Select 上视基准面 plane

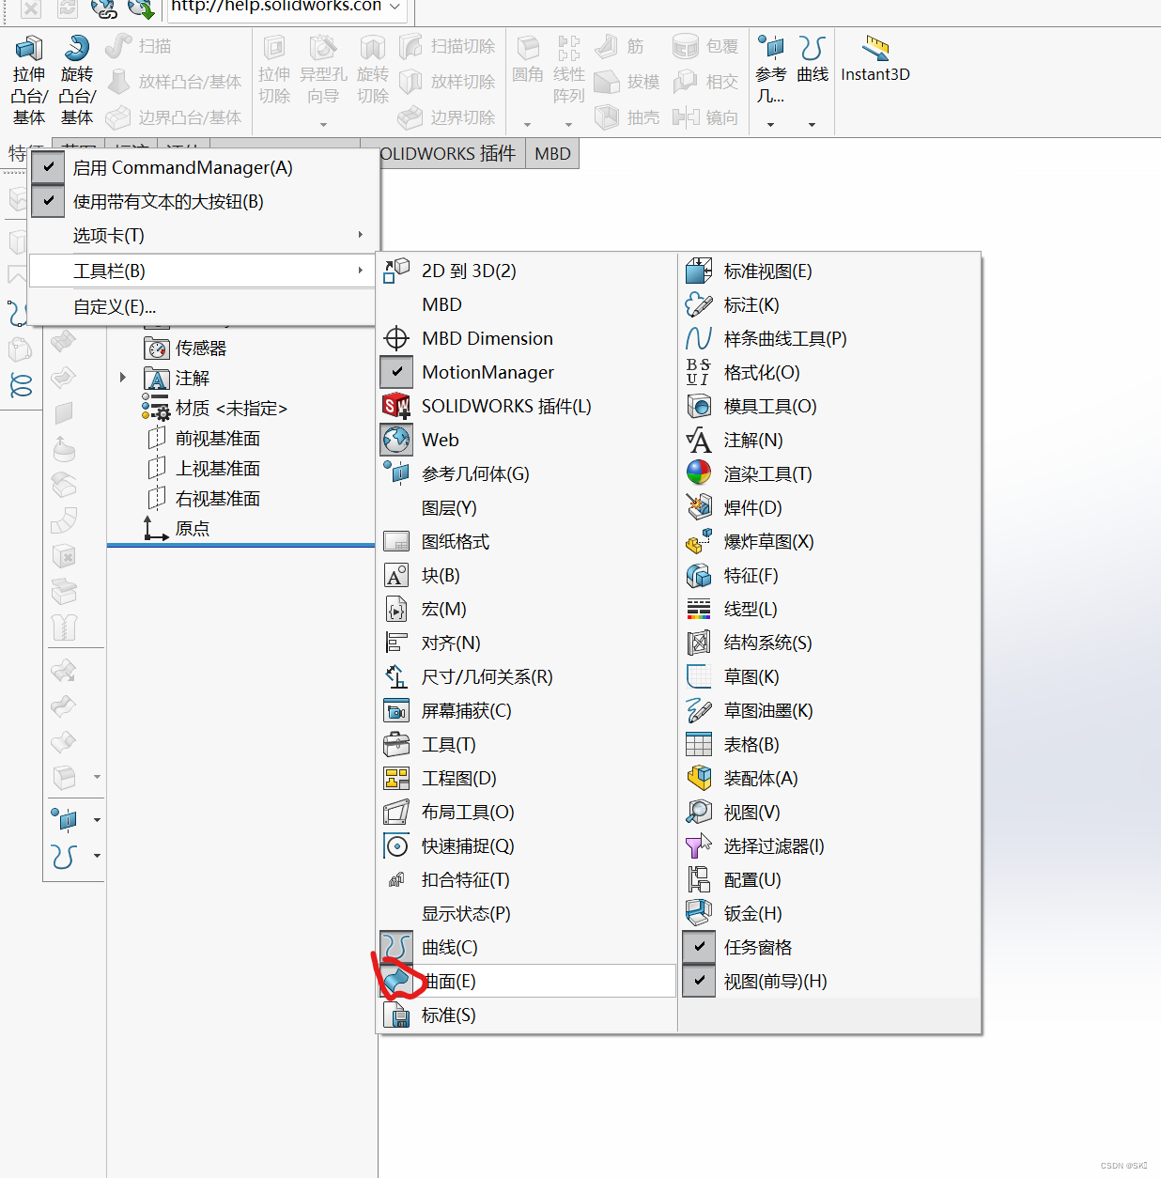[204, 469]
